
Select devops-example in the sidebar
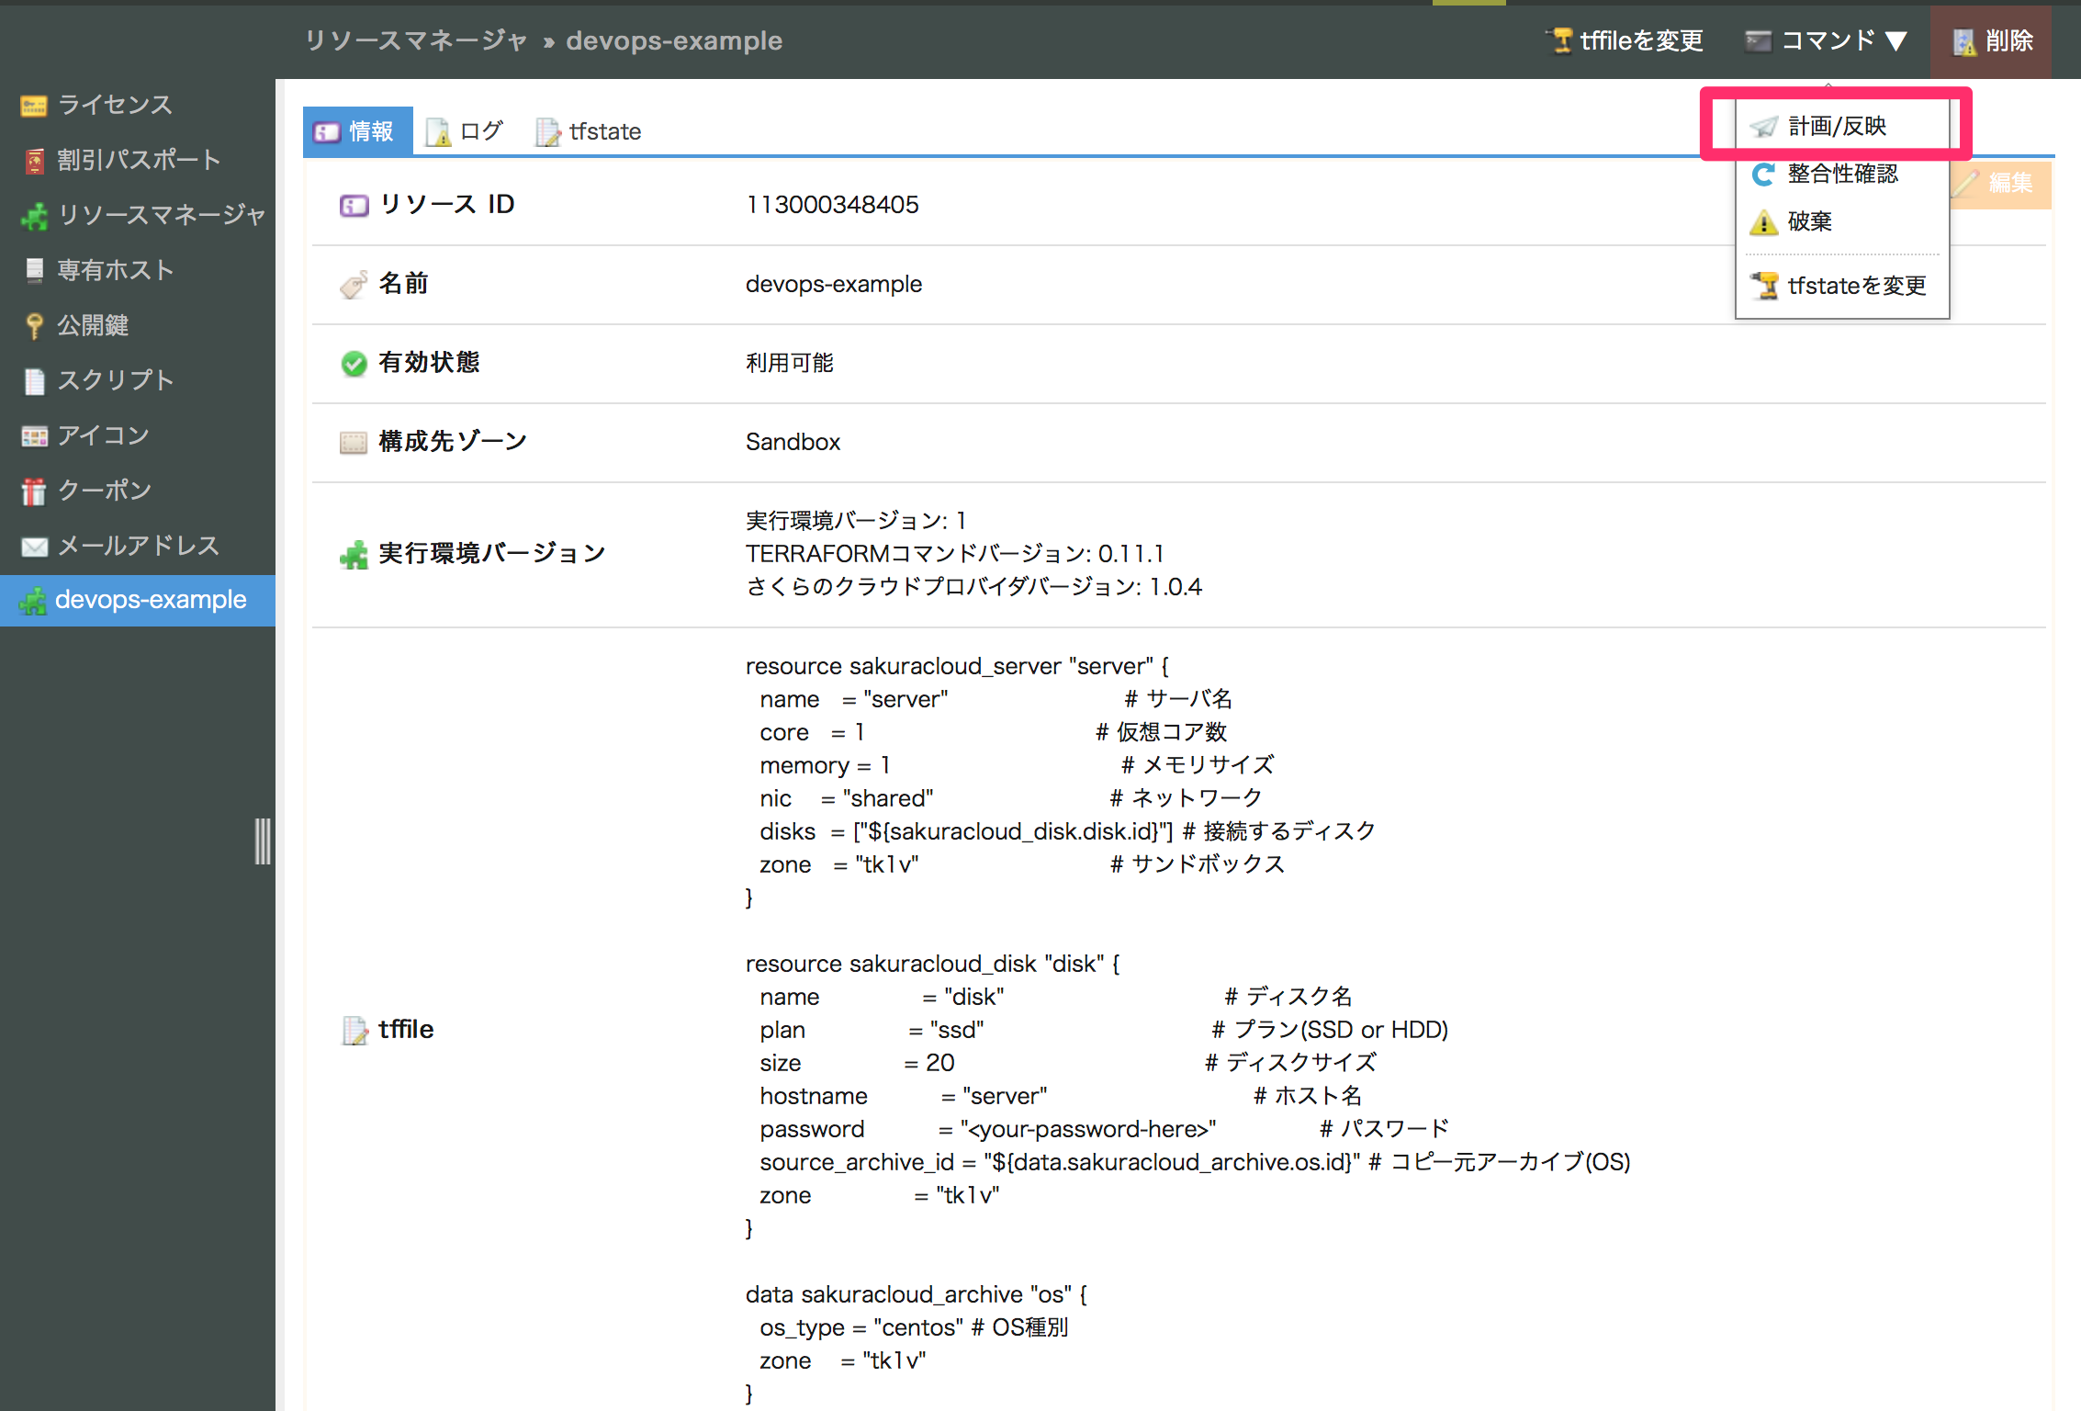(138, 601)
